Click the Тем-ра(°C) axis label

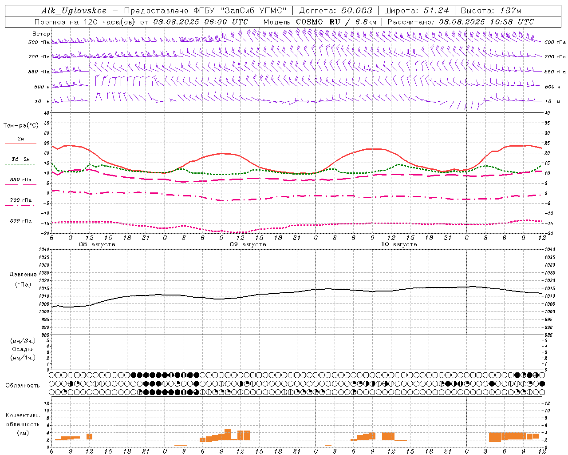(x=21, y=125)
